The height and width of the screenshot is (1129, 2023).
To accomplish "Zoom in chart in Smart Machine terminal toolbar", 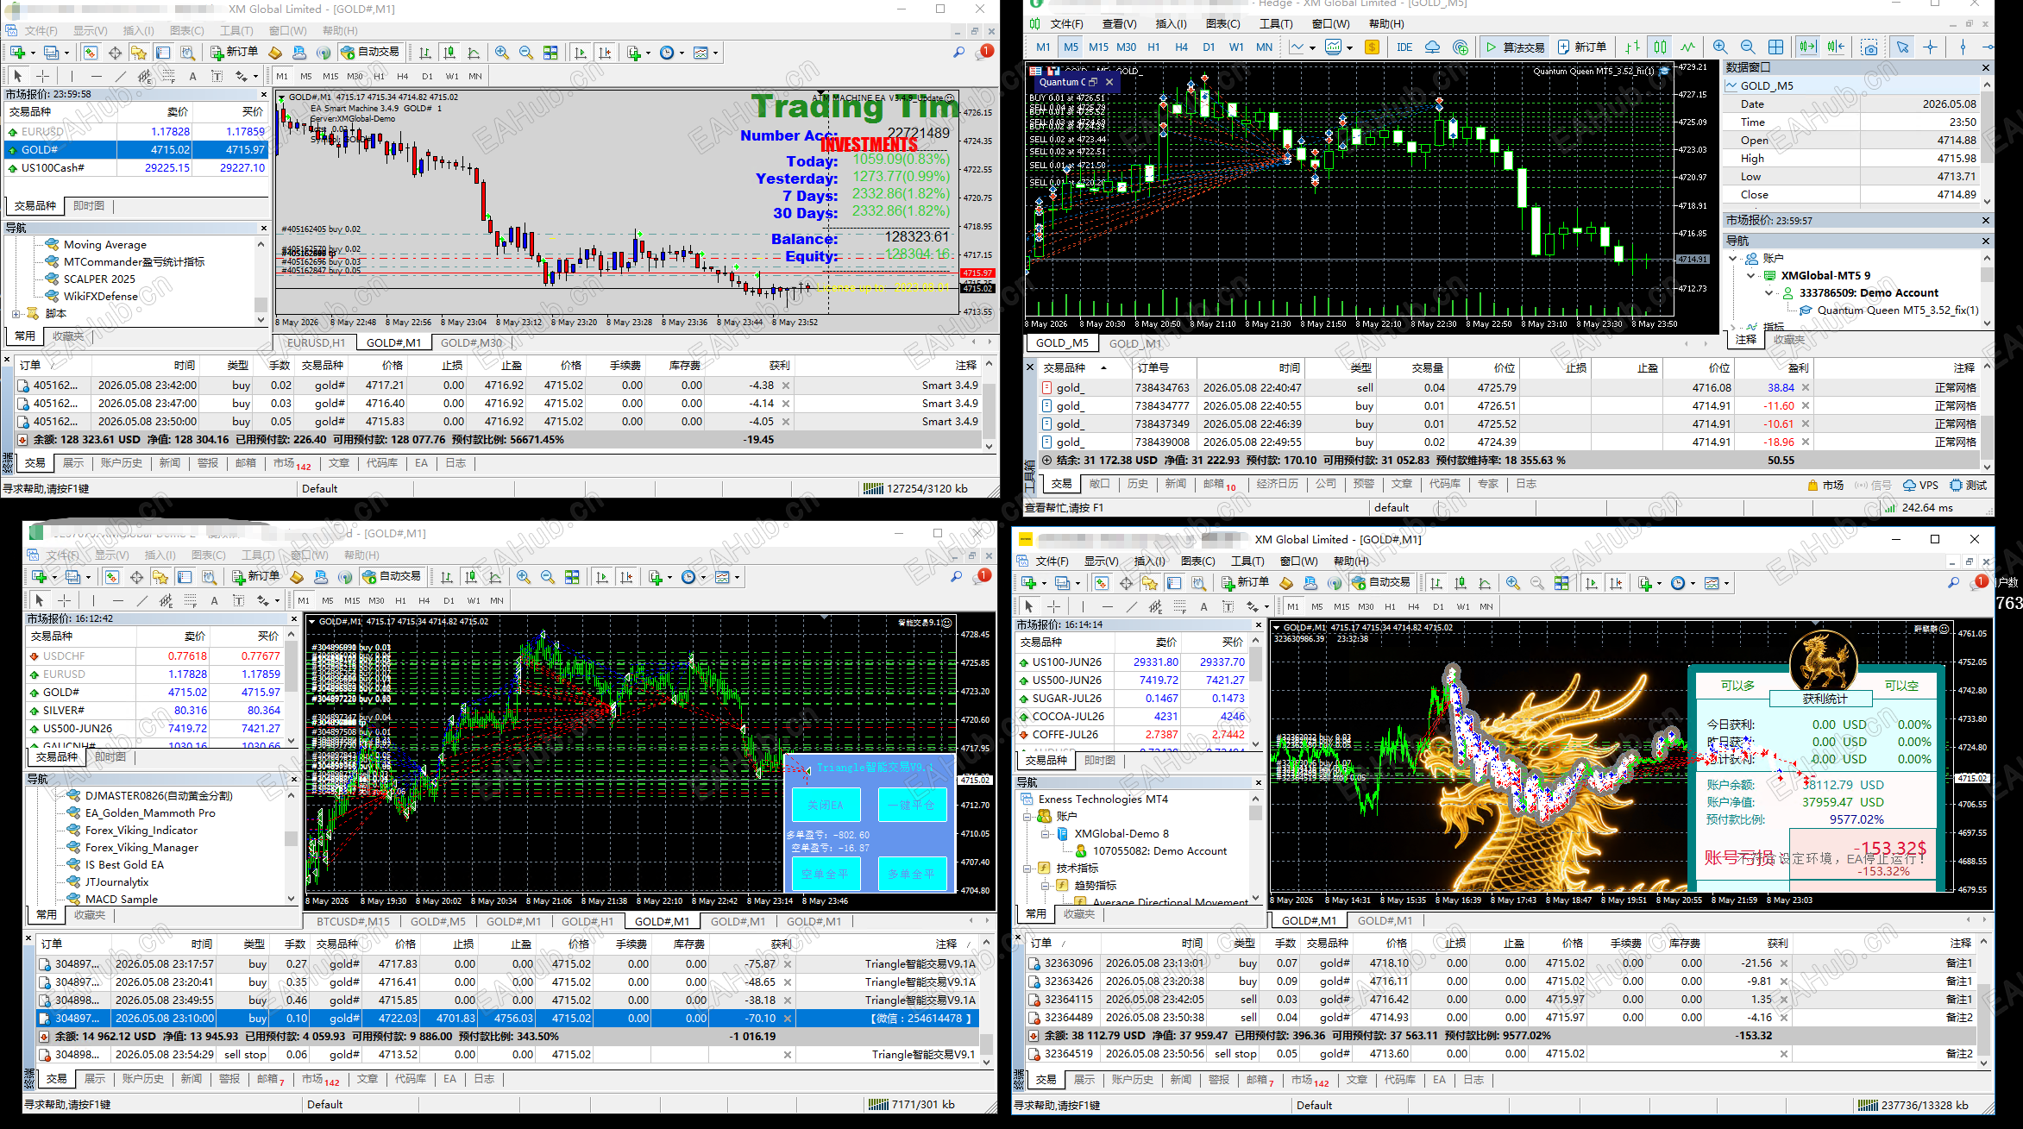I will [501, 53].
